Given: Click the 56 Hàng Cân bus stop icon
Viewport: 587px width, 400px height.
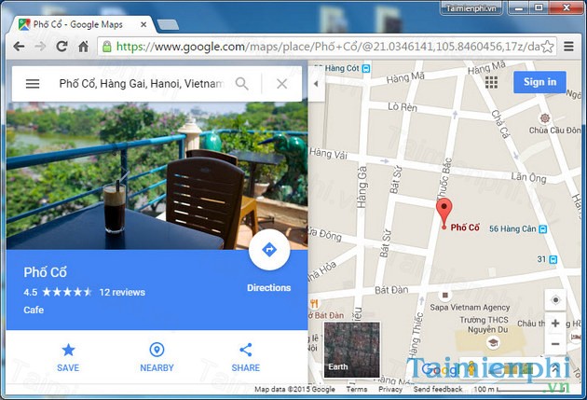Looking at the screenshot, I should click(542, 228).
